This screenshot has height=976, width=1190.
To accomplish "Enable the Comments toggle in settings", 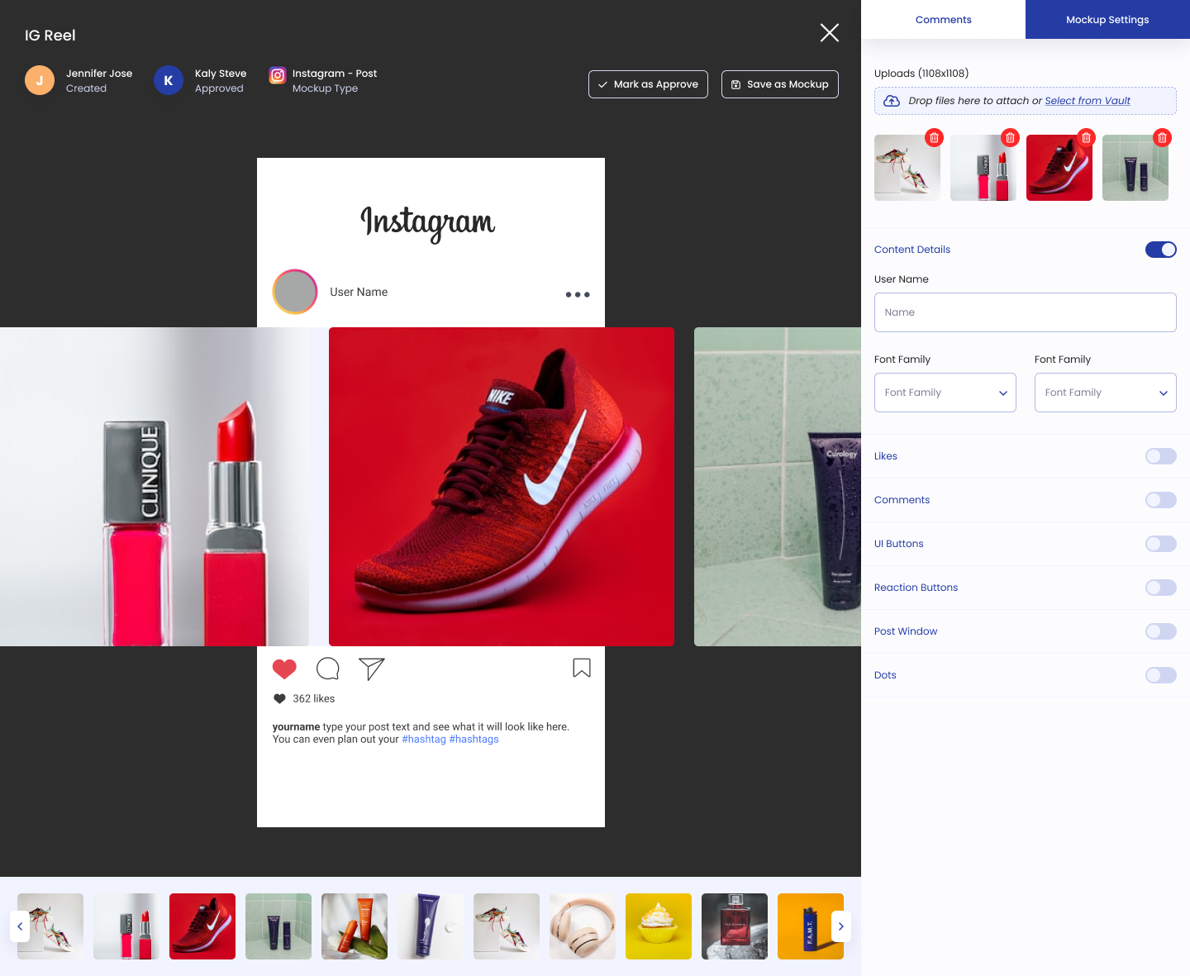I will tap(1161, 500).
